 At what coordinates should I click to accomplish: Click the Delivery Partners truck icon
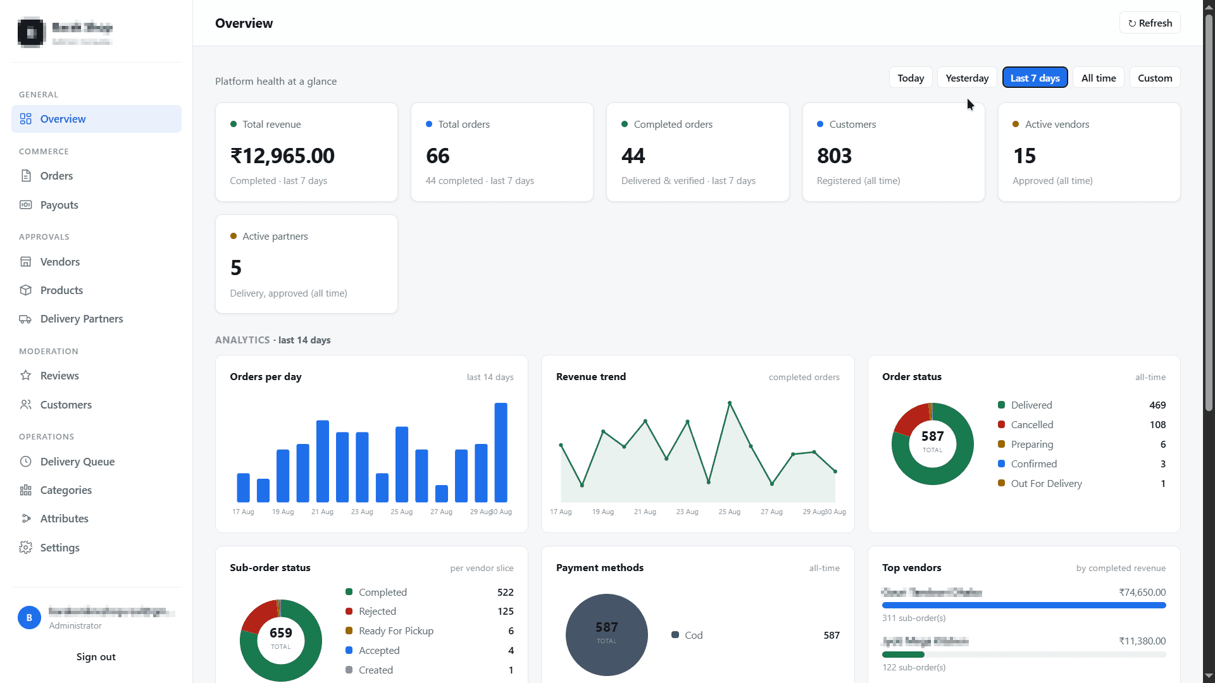(x=26, y=319)
